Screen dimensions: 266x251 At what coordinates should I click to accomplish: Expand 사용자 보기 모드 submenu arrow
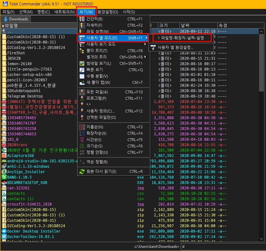point(145,44)
